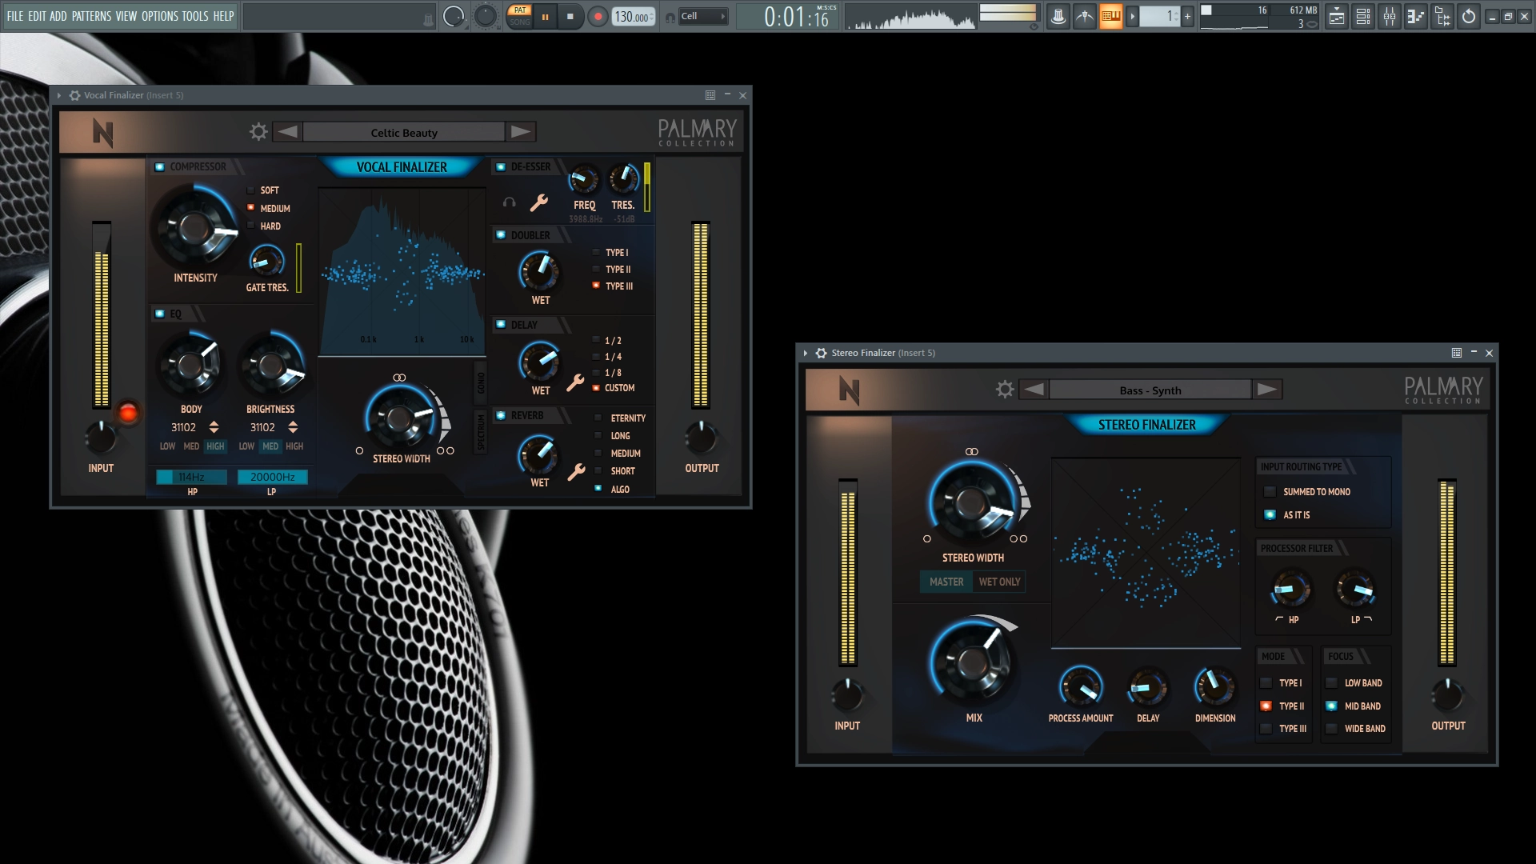The height and width of the screenshot is (864, 1536).
Task: Select WET ONLY output mode
Action: pos(999,582)
